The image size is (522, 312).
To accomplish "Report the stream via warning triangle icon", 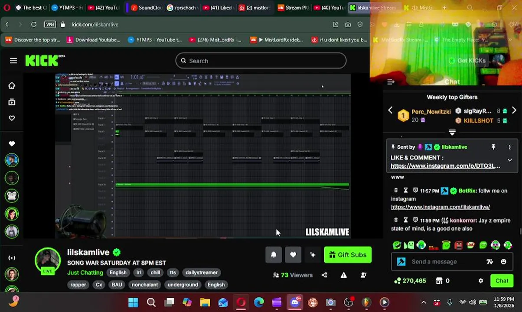I will tap(343, 275).
